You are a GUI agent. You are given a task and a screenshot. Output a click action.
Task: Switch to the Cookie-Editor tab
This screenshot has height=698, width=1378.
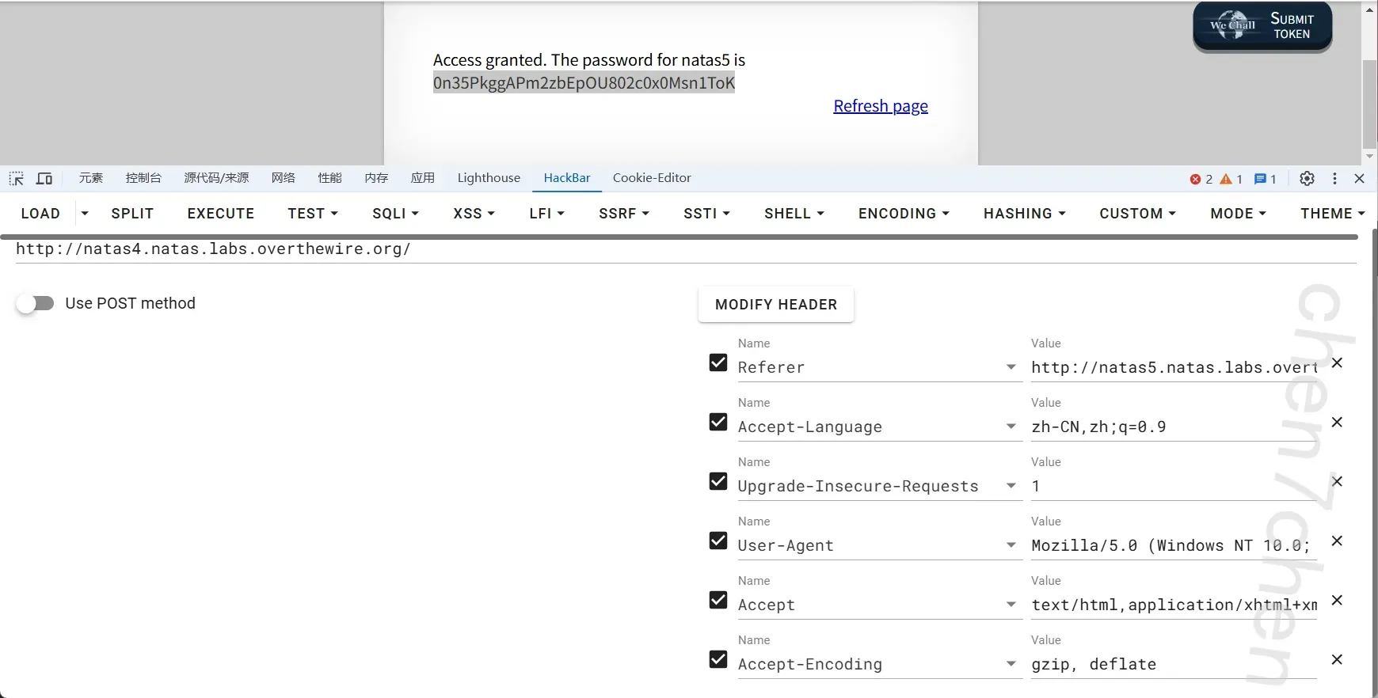pos(651,178)
